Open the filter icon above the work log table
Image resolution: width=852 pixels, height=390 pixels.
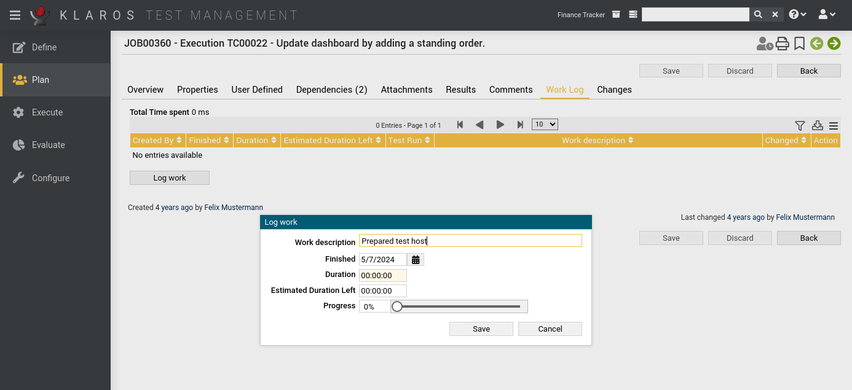pyautogui.click(x=800, y=125)
